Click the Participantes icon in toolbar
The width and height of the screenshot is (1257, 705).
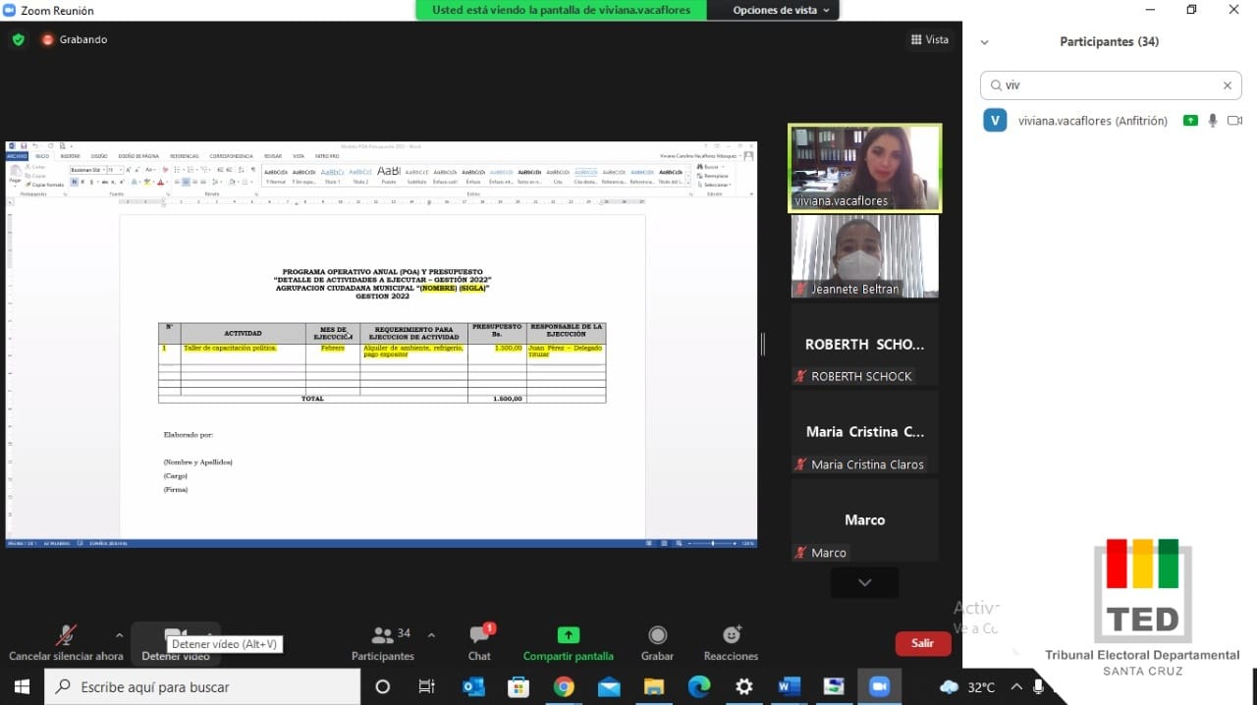pos(383,636)
